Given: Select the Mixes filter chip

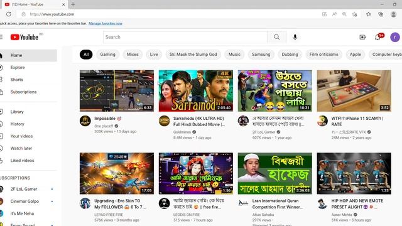Looking at the screenshot, I should tap(133, 55).
